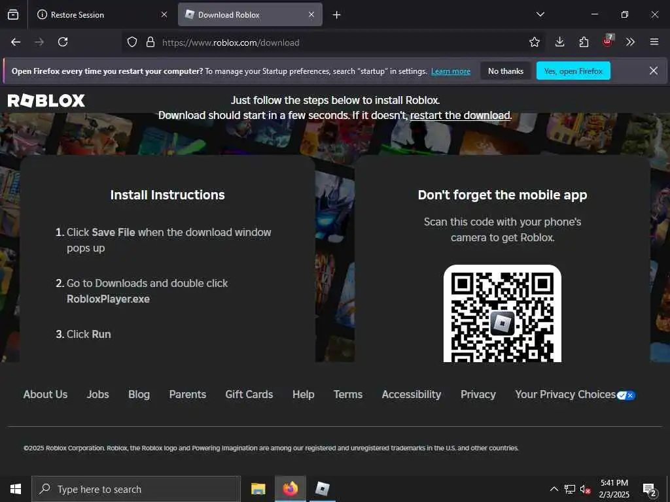Show hidden system tray icons

tap(554, 489)
